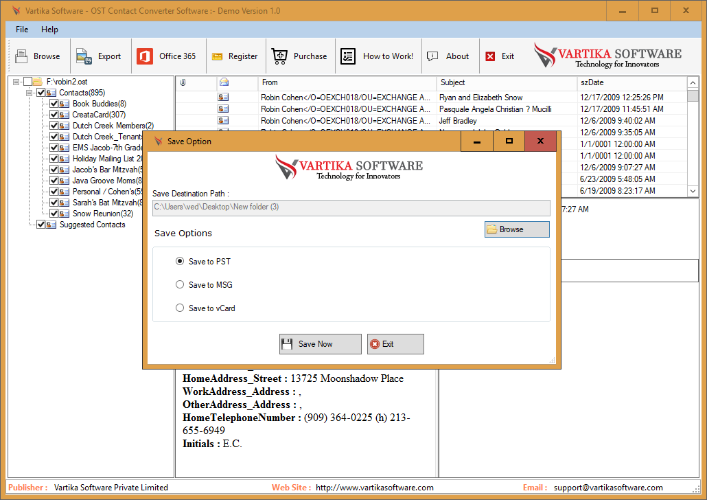
Task: Maximize the Save Option dialog
Action: pos(509,141)
